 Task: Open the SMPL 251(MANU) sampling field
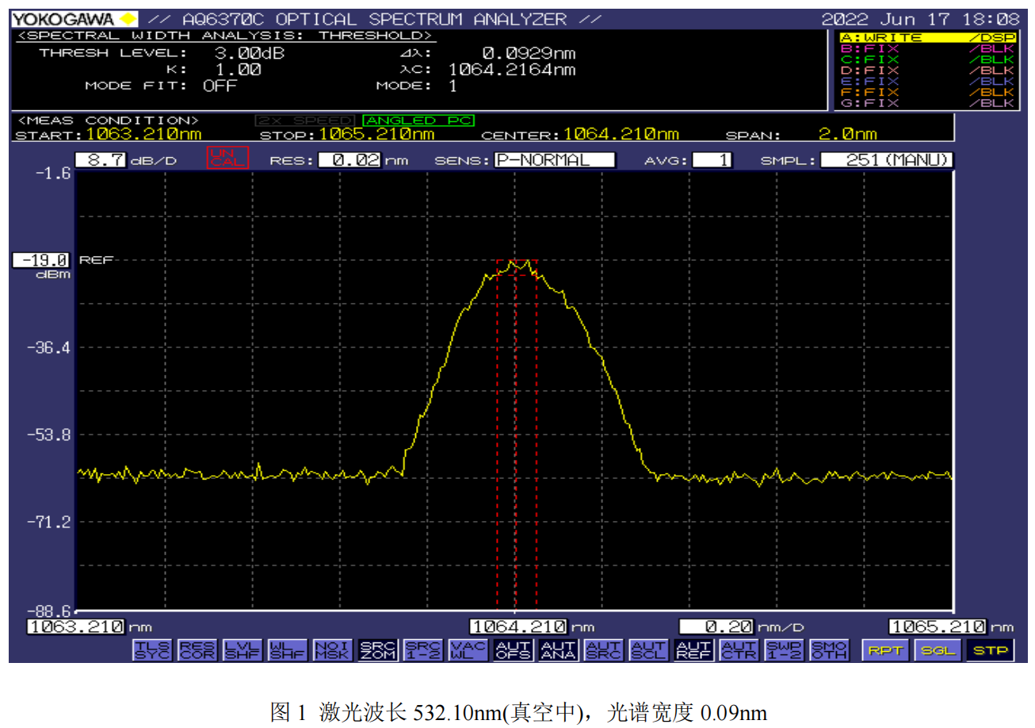pos(887,160)
